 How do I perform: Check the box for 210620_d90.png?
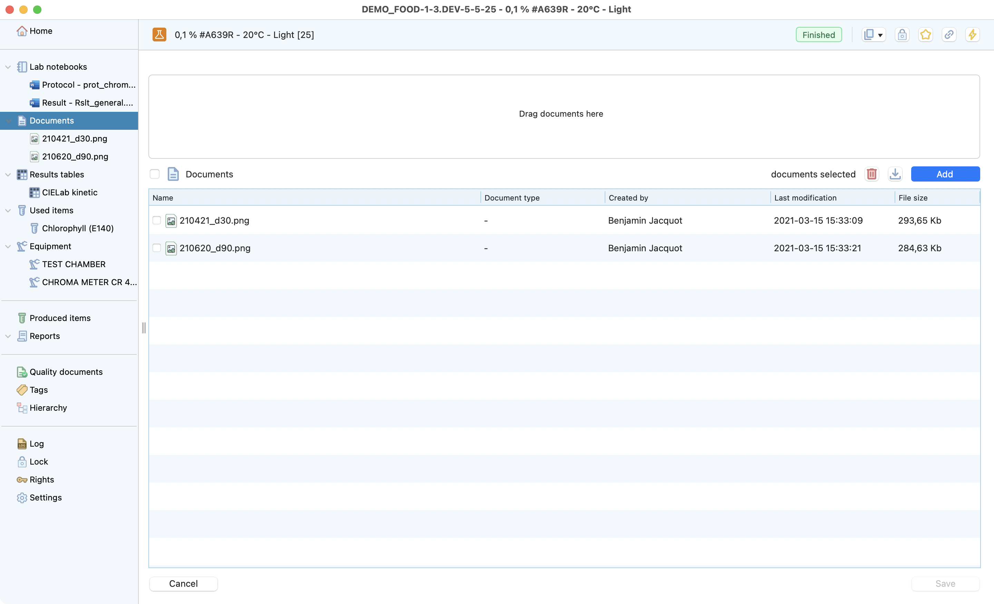coord(157,248)
